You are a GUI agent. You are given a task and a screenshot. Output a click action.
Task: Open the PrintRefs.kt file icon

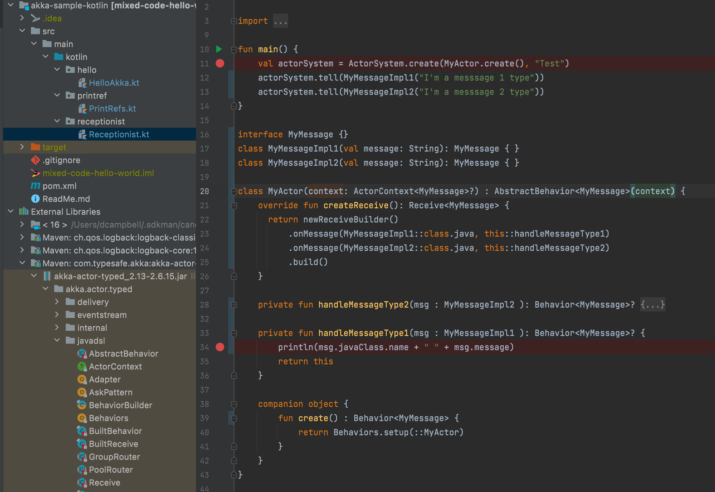coord(82,109)
